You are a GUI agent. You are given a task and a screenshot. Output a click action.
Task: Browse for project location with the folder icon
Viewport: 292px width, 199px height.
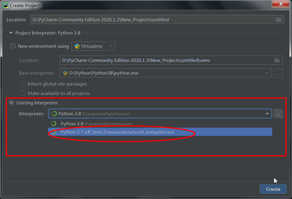tap(278, 19)
